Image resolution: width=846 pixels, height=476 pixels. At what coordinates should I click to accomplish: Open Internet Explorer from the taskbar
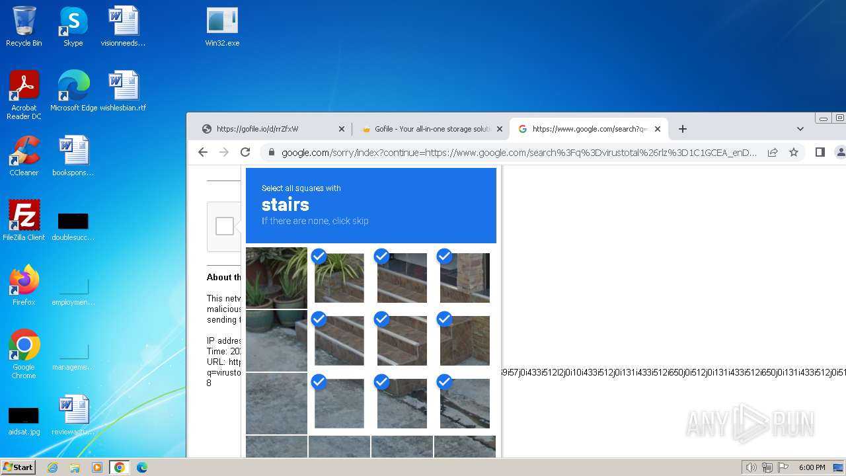(53, 467)
